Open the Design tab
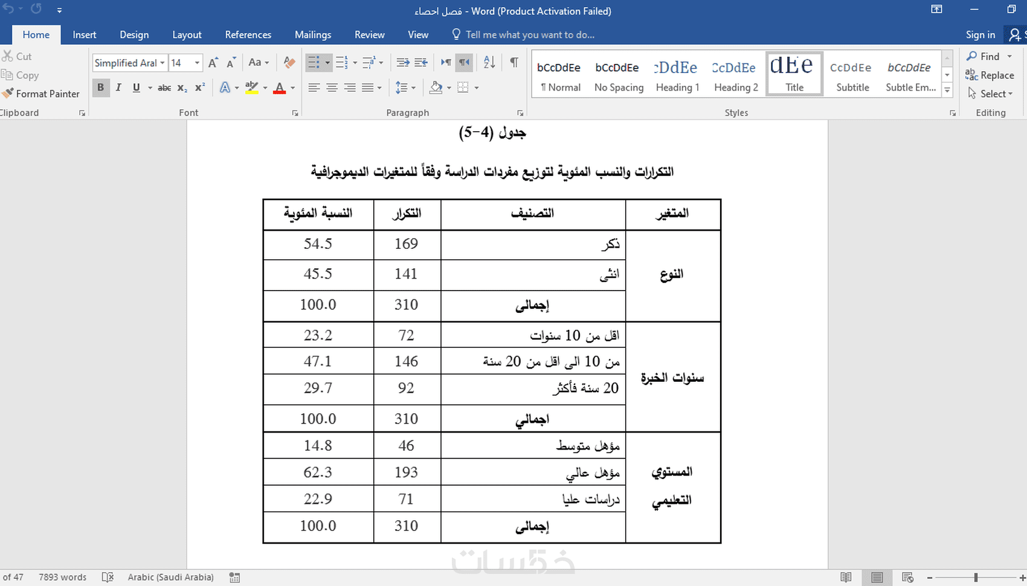 tap(134, 34)
